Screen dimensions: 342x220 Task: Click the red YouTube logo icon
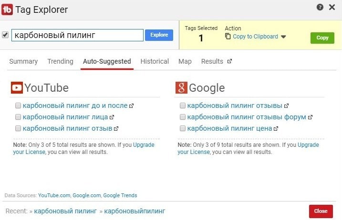pos(17,88)
